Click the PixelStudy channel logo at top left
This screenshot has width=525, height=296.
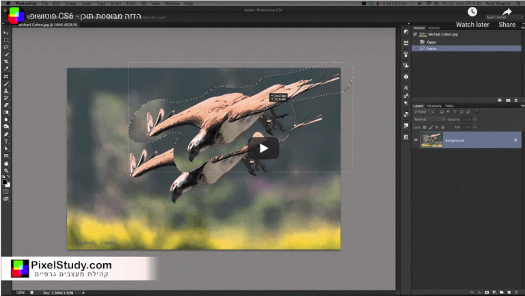(x=16, y=16)
